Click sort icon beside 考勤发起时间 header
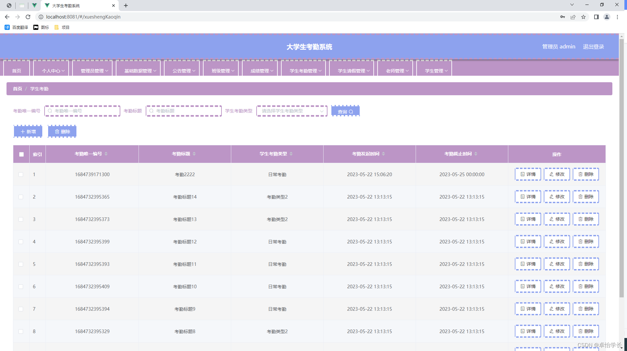The height and width of the screenshot is (351, 627). point(383,154)
